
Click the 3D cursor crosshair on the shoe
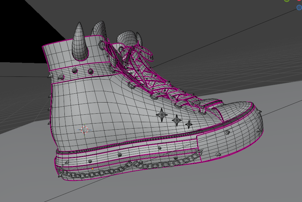pos(84,130)
